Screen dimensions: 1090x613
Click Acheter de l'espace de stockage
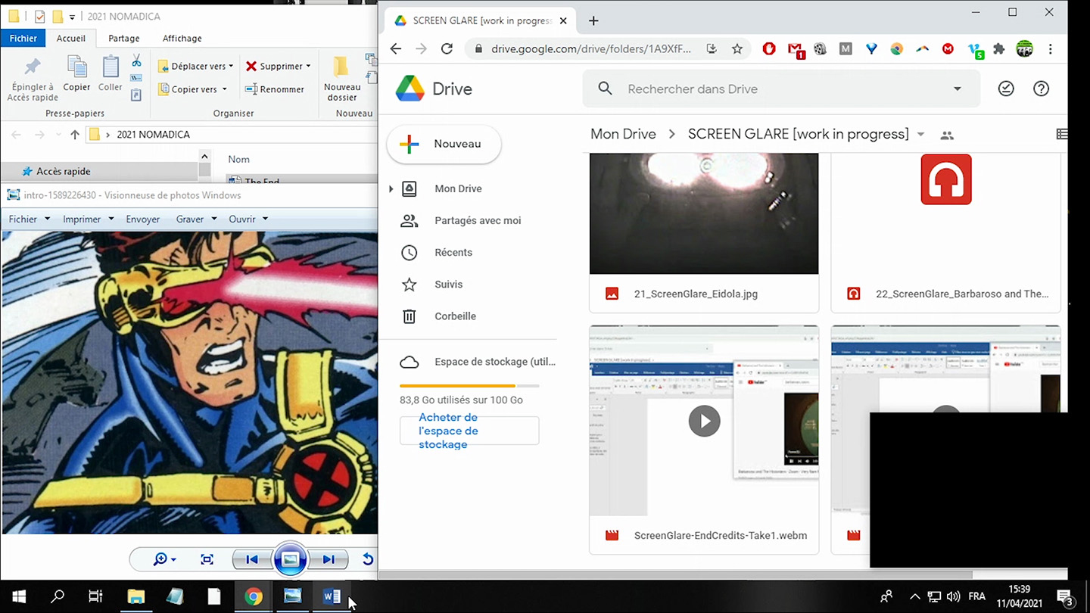pyautogui.click(x=469, y=431)
